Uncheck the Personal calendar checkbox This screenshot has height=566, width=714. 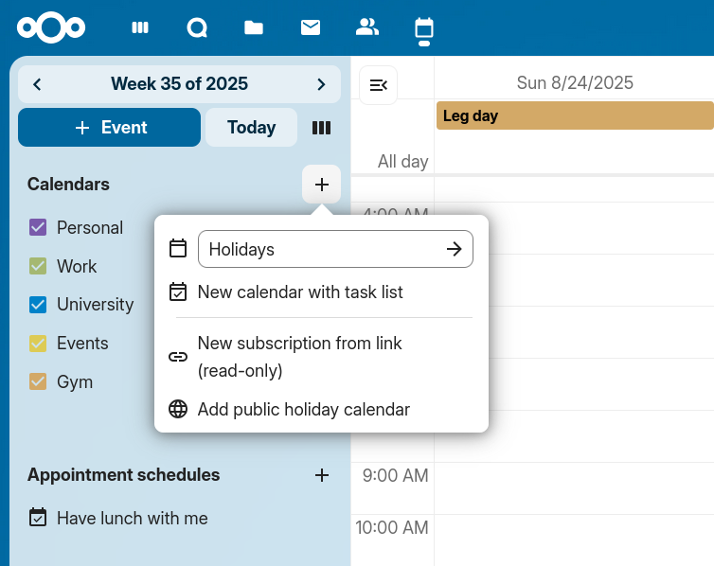pyautogui.click(x=39, y=227)
